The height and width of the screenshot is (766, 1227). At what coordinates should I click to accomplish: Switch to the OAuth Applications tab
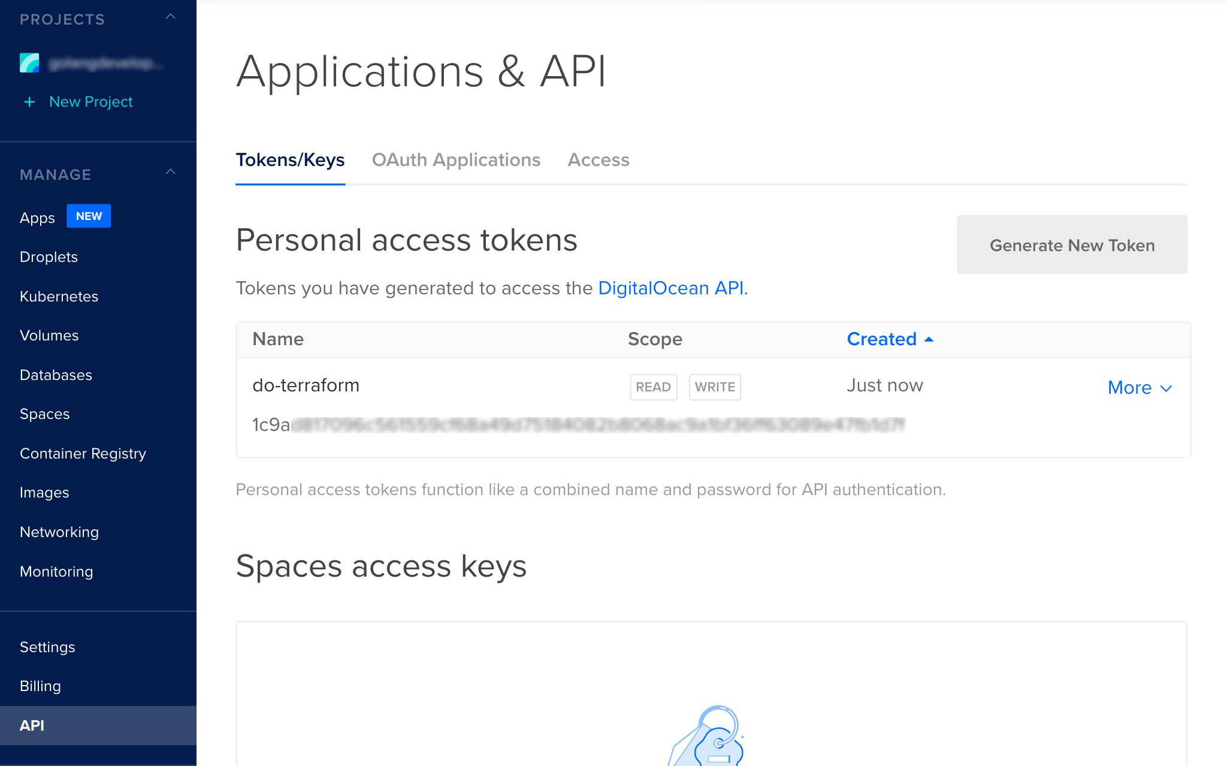[x=456, y=159]
